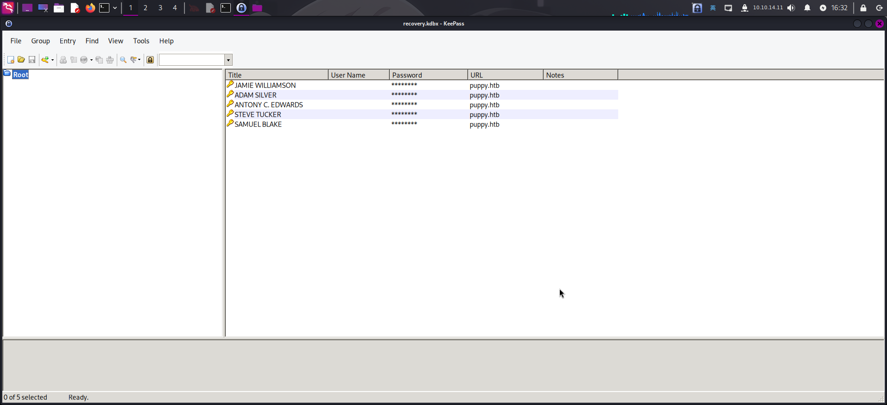887x405 pixels.
Task: Click the puppy.htb URL for SAMUEL BLAKE
Action: point(484,125)
